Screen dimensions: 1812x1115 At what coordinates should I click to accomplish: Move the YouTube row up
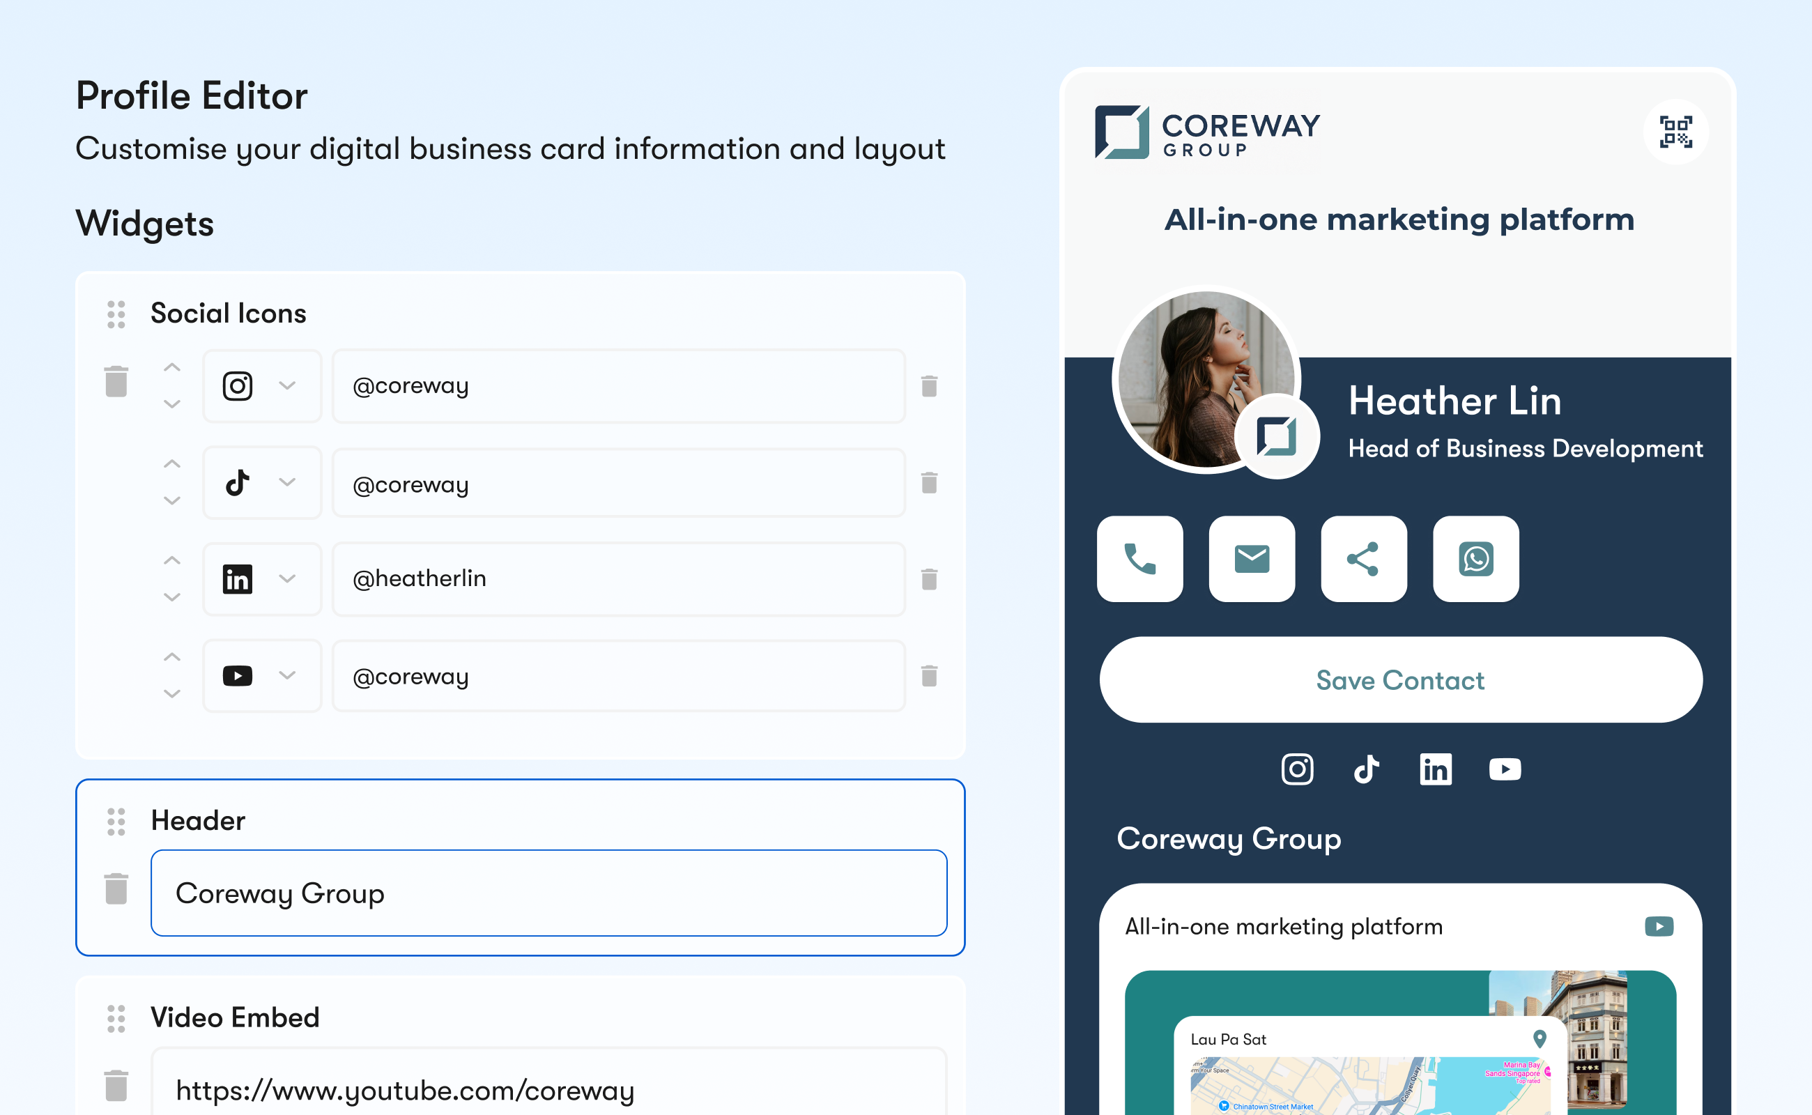tap(172, 657)
